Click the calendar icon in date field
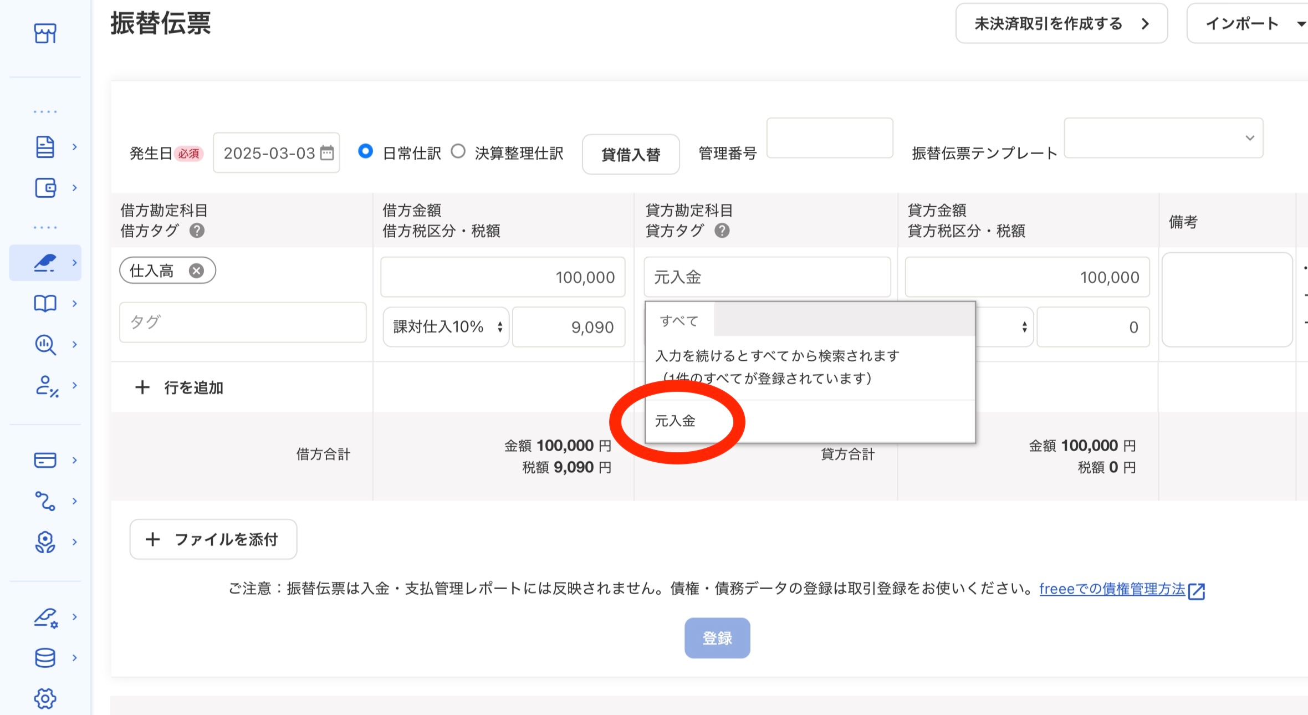 tap(328, 153)
